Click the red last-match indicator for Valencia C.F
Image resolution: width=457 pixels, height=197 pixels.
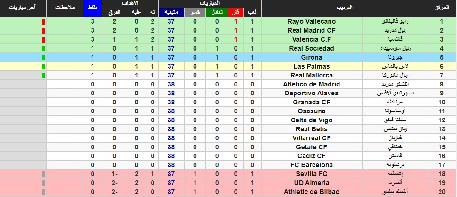(x=43, y=39)
